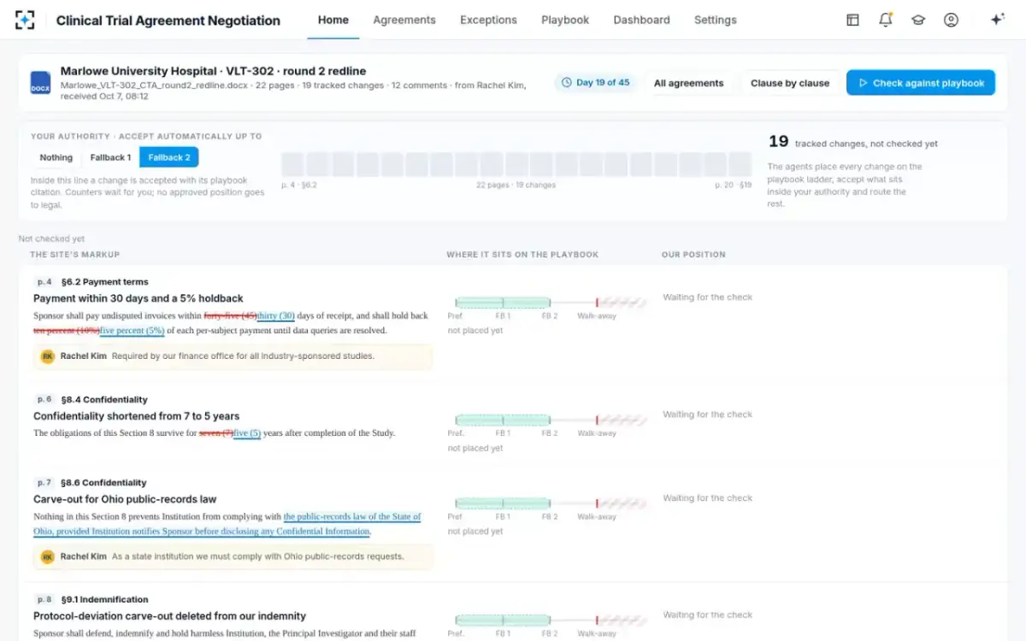Open the Settings tab

click(716, 20)
